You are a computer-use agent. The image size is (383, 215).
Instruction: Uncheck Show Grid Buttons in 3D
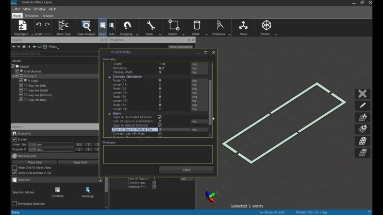(x=14, y=173)
